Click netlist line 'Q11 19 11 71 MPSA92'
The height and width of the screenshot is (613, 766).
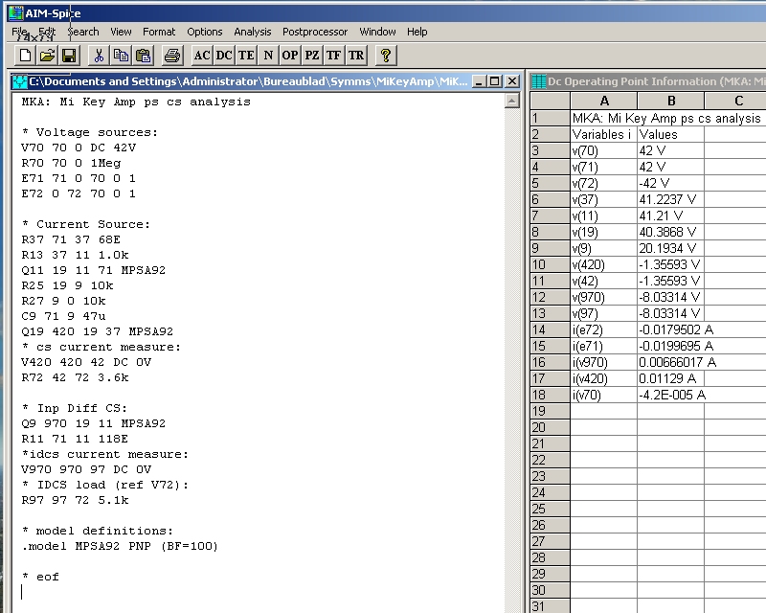93,270
